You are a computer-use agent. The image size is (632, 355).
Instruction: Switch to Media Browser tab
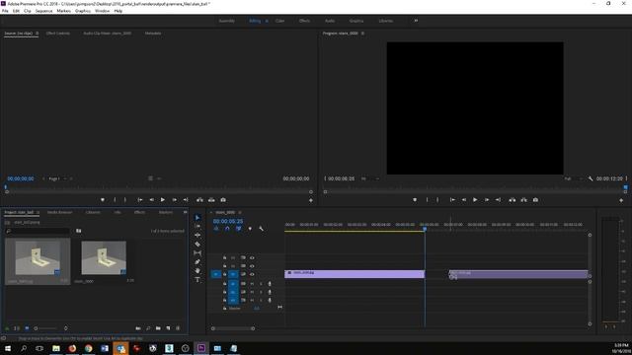(x=59, y=212)
